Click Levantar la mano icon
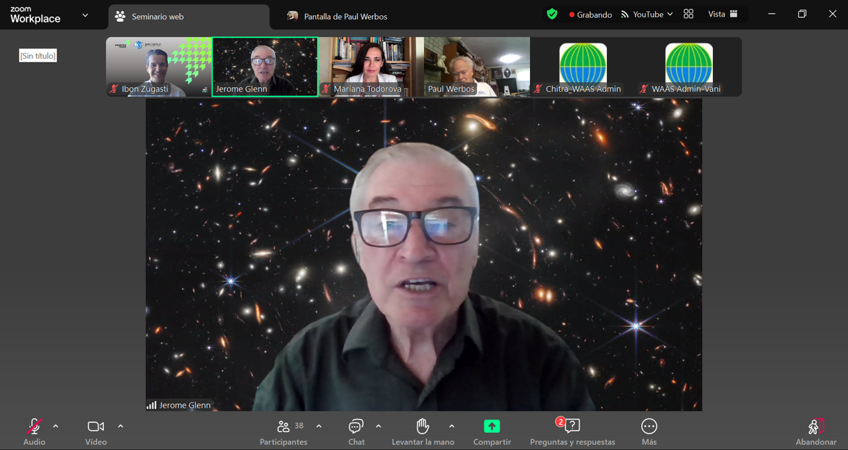The width and height of the screenshot is (848, 450). 423,426
